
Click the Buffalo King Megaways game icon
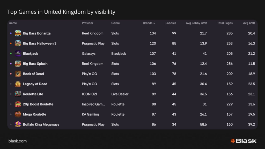(x=18, y=124)
